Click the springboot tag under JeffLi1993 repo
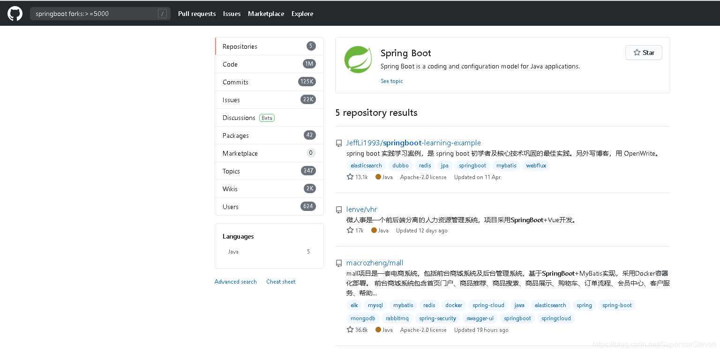This screenshot has height=353, width=720. (x=472, y=165)
